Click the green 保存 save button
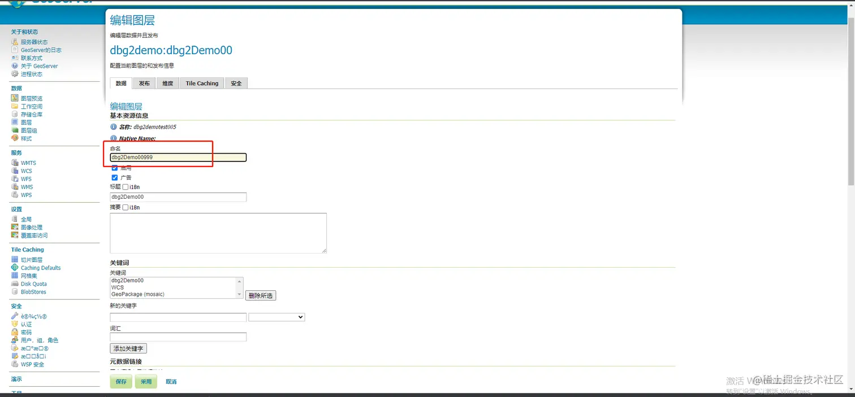Image resolution: width=855 pixels, height=397 pixels. tap(121, 382)
